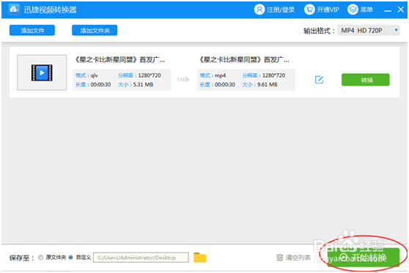Click the green 转换 button

pos(366,80)
